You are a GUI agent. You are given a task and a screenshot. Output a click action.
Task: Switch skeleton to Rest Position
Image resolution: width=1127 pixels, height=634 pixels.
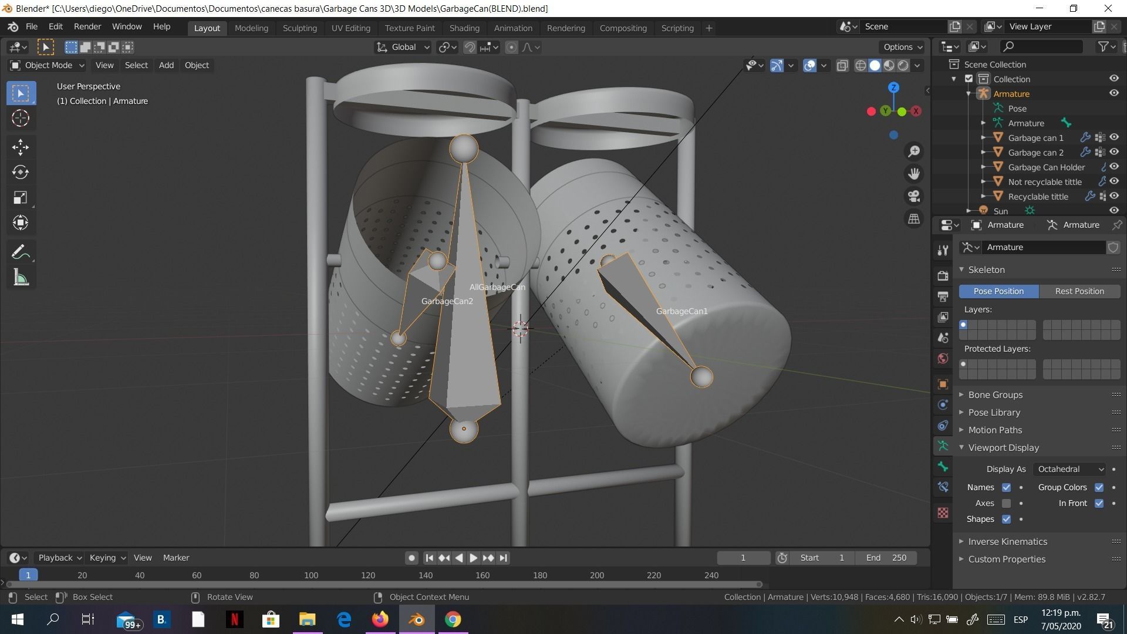click(x=1079, y=291)
